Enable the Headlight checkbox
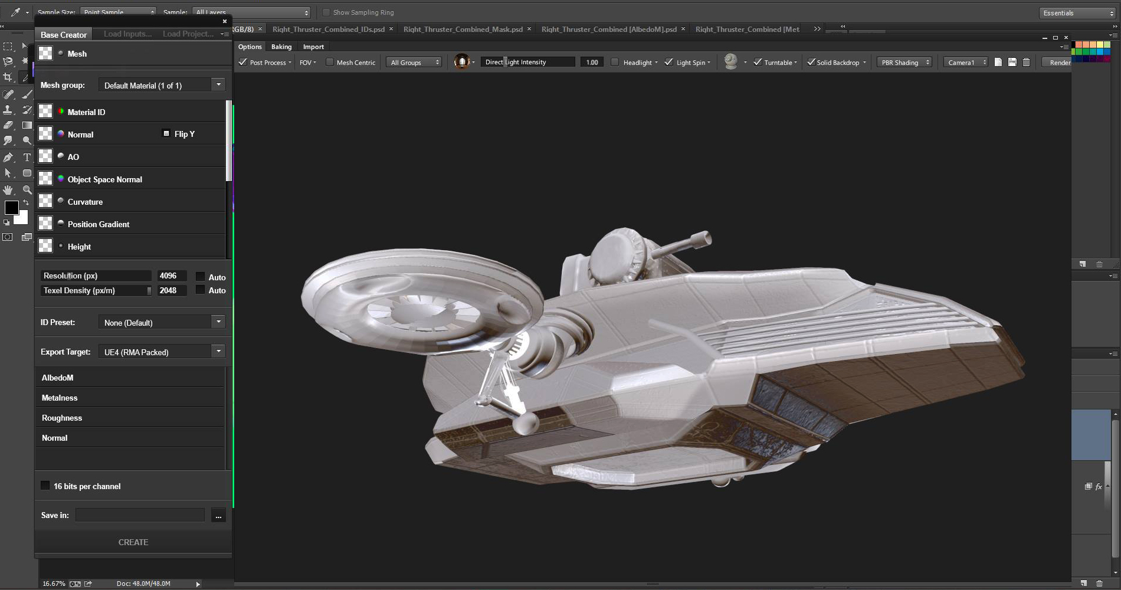 [x=615, y=62]
